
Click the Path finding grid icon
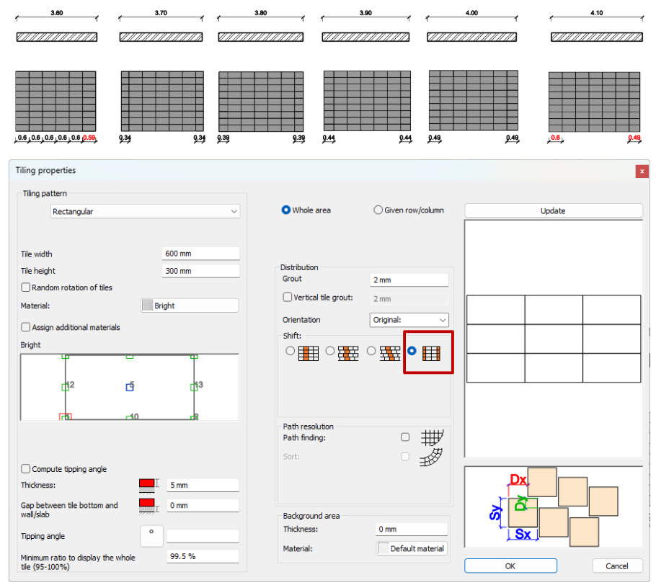tap(432, 437)
